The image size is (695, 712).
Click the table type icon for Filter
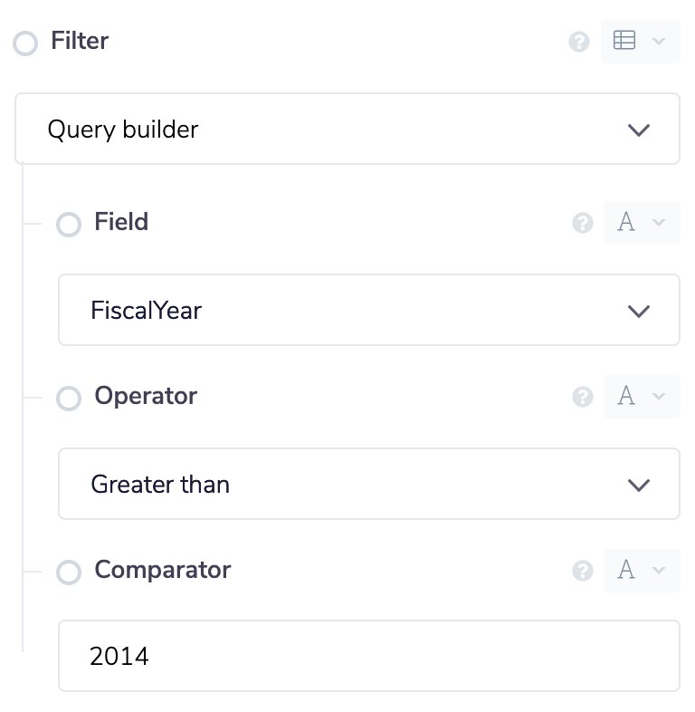[624, 41]
